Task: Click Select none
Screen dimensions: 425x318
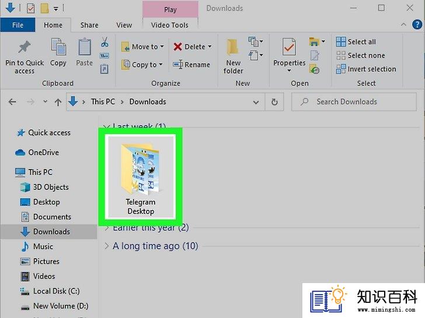Action: click(x=361, y=55)
